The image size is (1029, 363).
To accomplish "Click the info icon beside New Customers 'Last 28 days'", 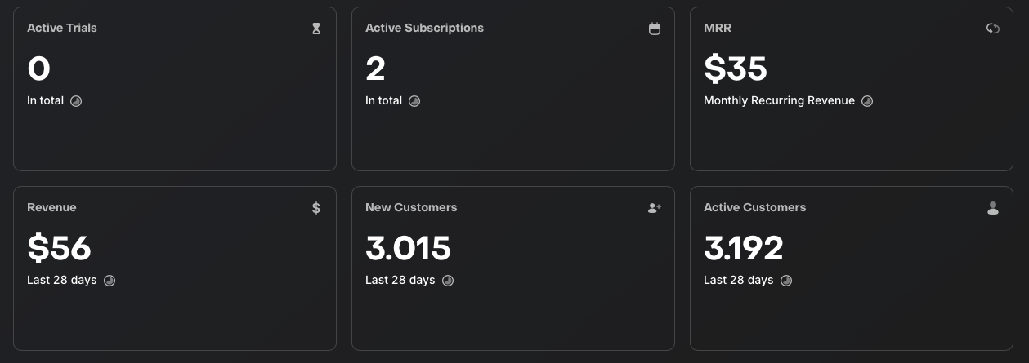I will 448,281.
